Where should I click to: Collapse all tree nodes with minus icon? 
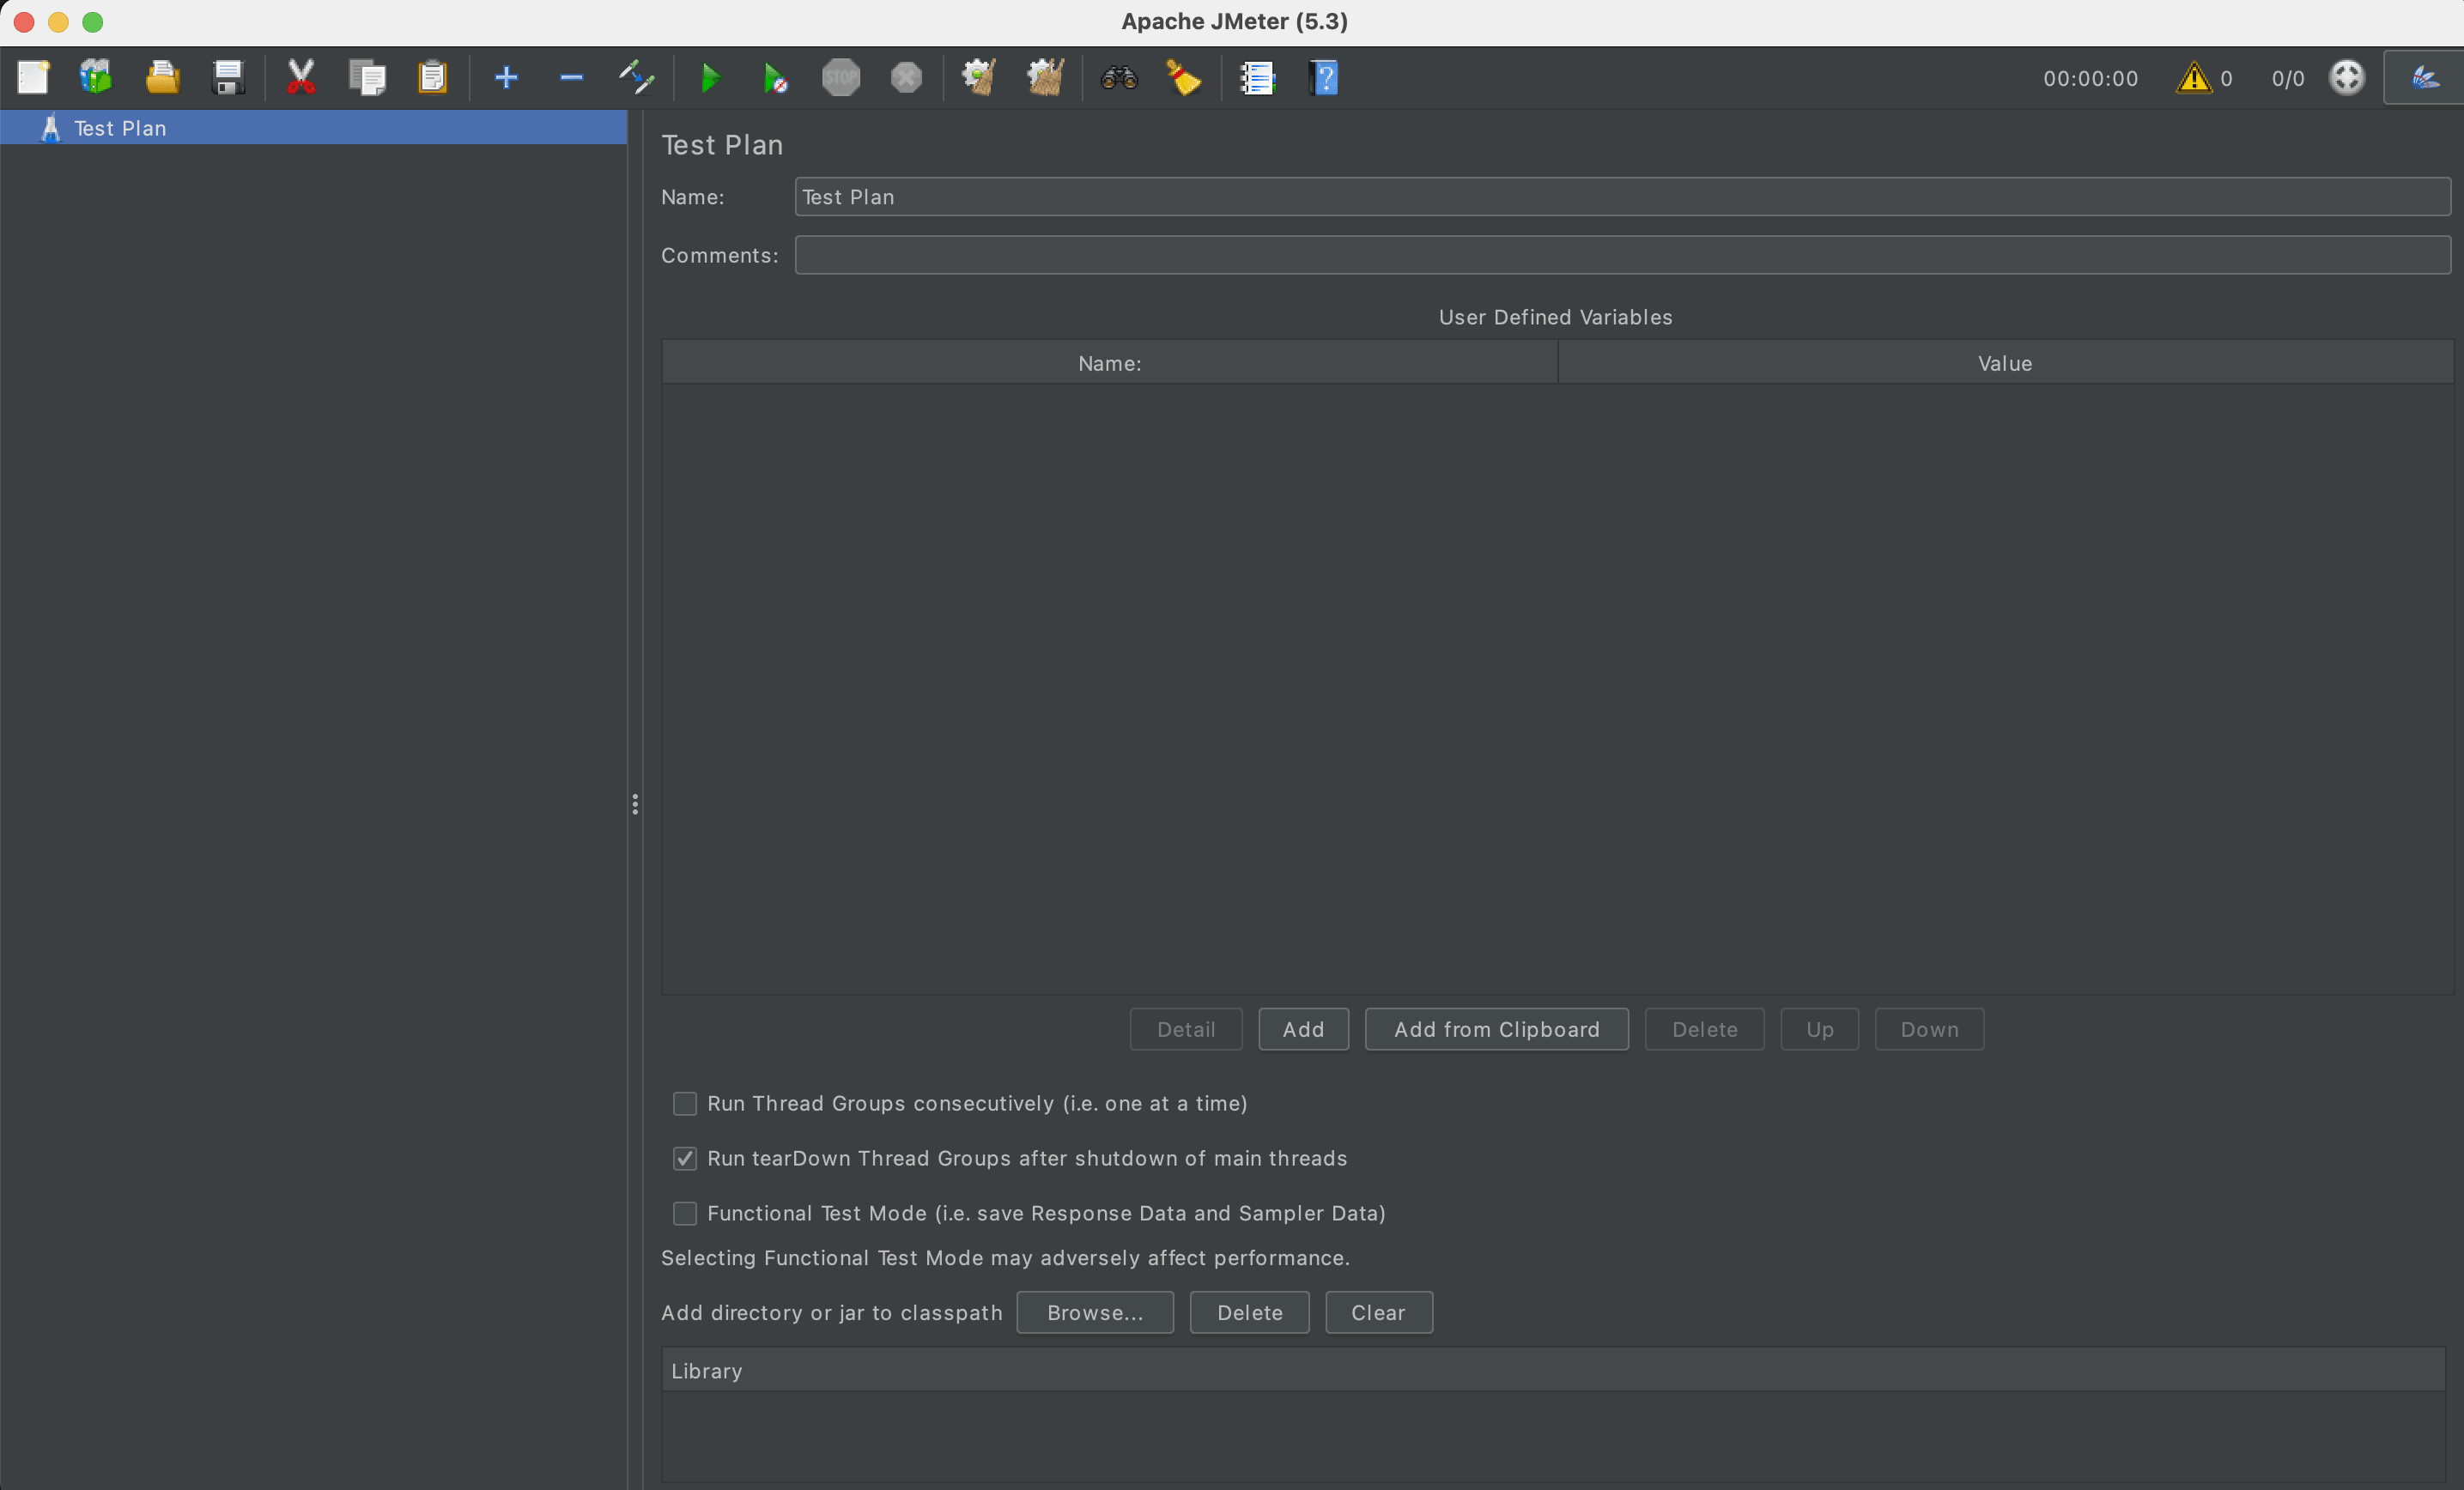(571, 77)
